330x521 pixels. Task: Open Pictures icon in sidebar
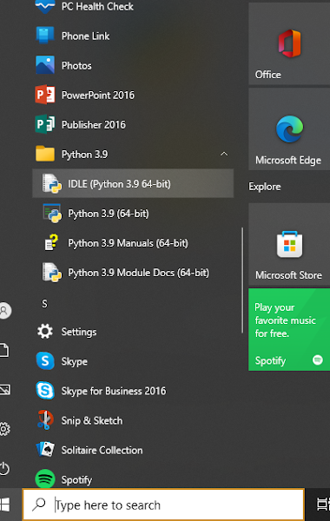[4, 389]
